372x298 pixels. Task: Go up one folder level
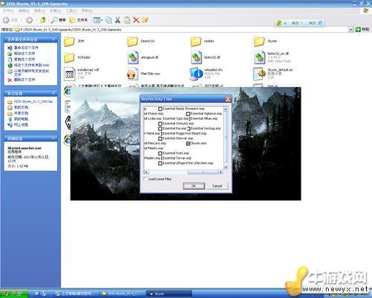pos(43,20)
